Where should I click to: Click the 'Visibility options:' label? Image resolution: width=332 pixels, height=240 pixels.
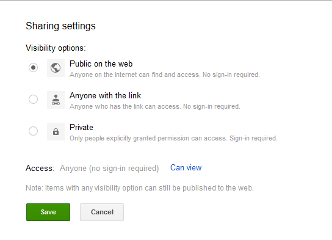(56, 48)
